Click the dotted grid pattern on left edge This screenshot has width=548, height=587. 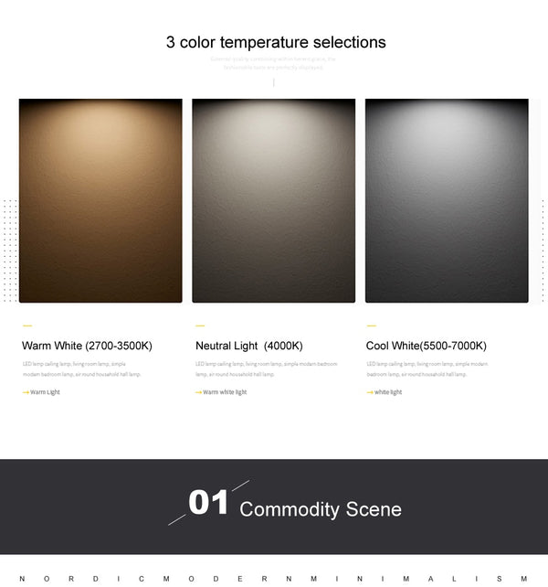(x=9, y=249)
